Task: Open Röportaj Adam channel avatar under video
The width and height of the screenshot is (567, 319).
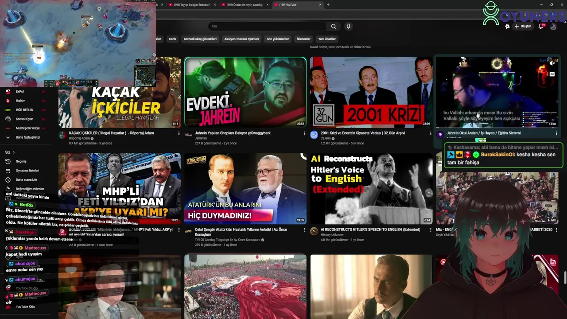Action: [x=62, y=135]
